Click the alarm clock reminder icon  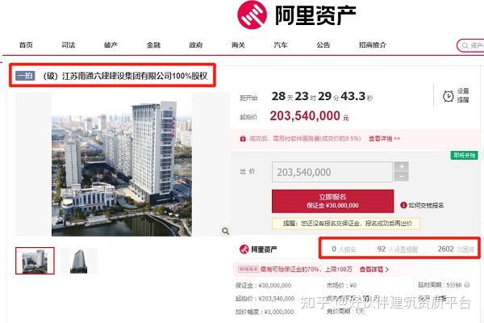pos(449,96)
